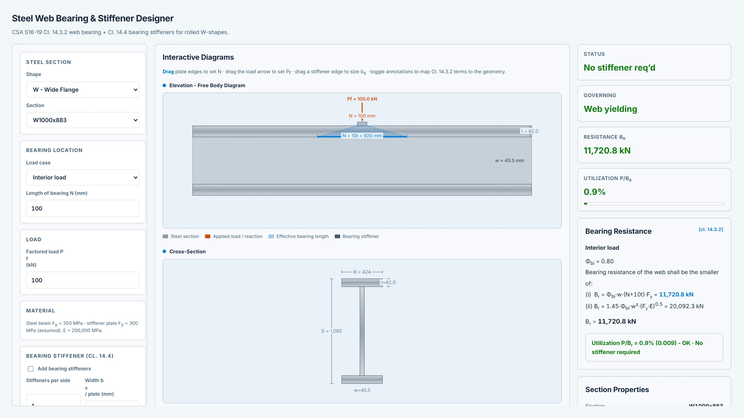Click the w=45.5 label below cross-section

click(362, 390)
